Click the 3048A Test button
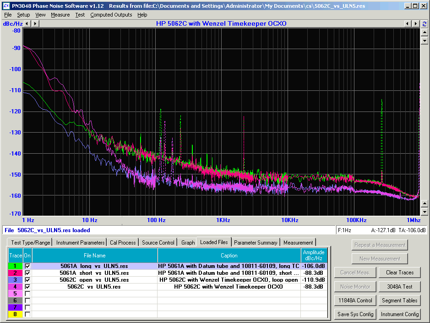This screenshot has width=430, height=323. 400,286
